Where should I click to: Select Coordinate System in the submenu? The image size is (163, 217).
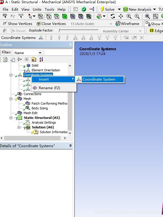tap(100, 79)
